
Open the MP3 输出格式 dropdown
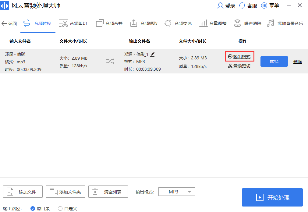click(x=177, y=192)
